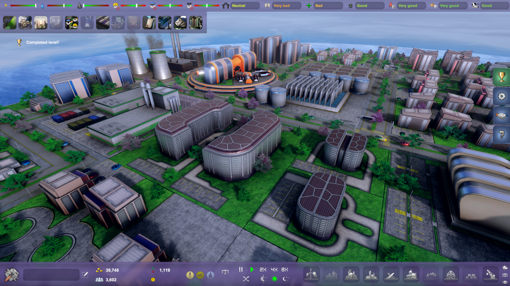This screenshot has width=510, height=286.
Task: Open the question mark help button
Action: pos(502,135)
